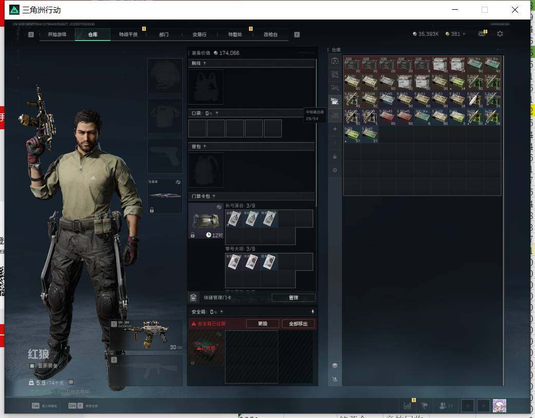Click the 背包 help question mark
Image resolution: width=535 pixels, height=418 pixels.
point(204,146)
